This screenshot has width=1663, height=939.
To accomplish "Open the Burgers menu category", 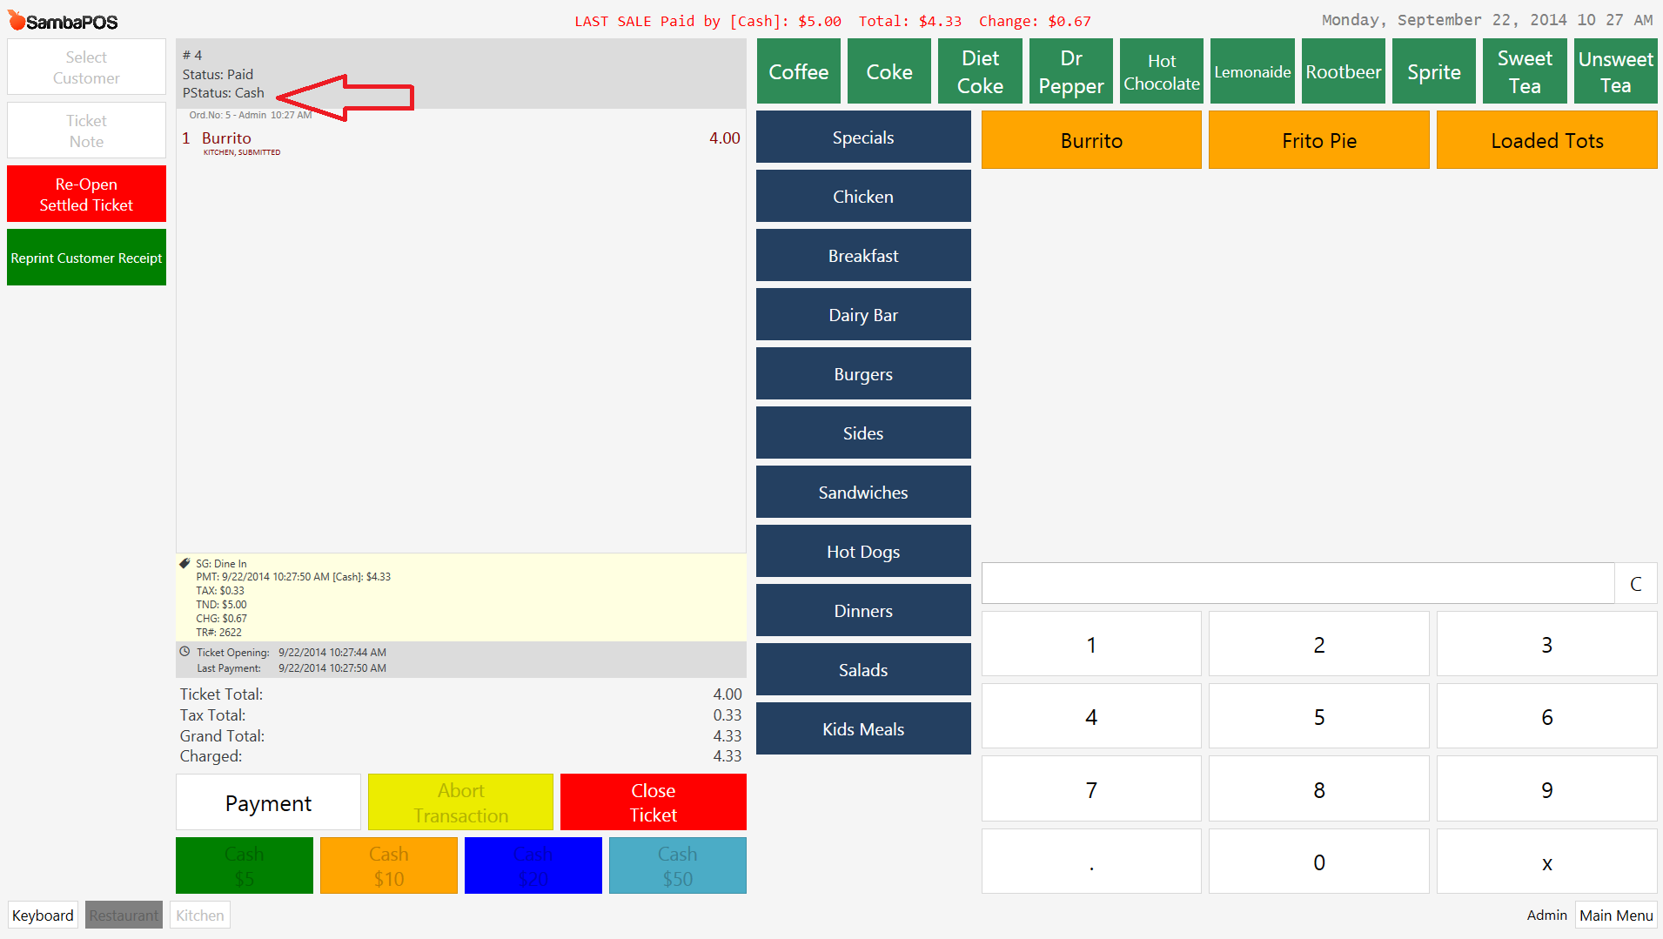I will [862, 374].
